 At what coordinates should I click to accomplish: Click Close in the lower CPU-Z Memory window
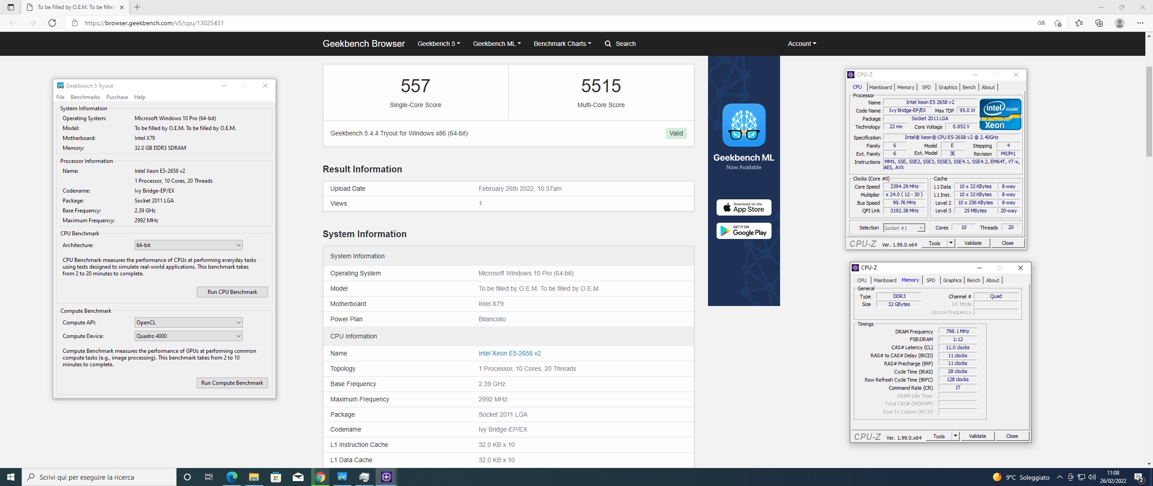pos(1012,436)
